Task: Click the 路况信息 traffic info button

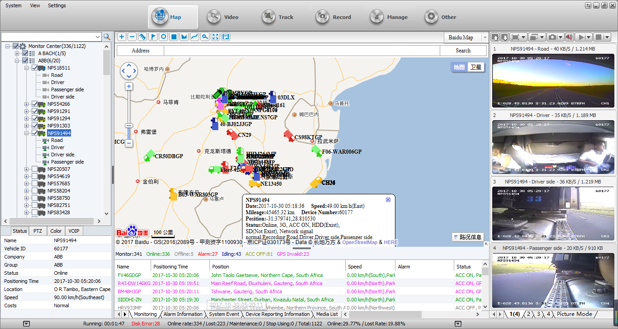Action: point(467,237)
